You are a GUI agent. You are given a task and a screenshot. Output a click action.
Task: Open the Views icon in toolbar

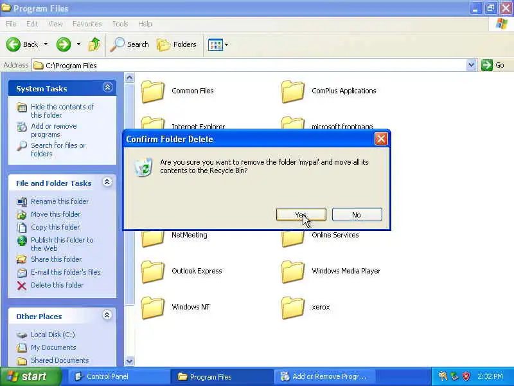(x=215, y=44)
